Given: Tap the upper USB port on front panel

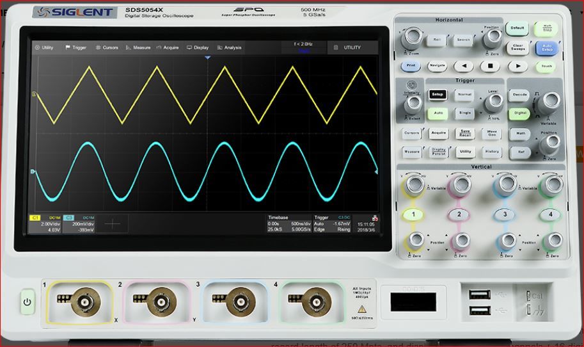Looking at the screenshot, I should click(x=478, y=295).
